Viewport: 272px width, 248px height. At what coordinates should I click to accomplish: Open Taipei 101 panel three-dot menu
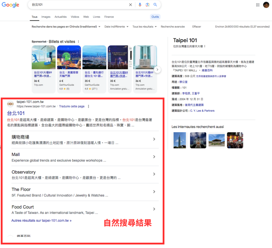[x=205, y=46]
